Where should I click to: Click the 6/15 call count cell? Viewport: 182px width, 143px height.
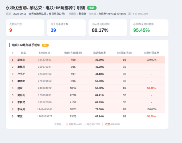pos(73,67)
